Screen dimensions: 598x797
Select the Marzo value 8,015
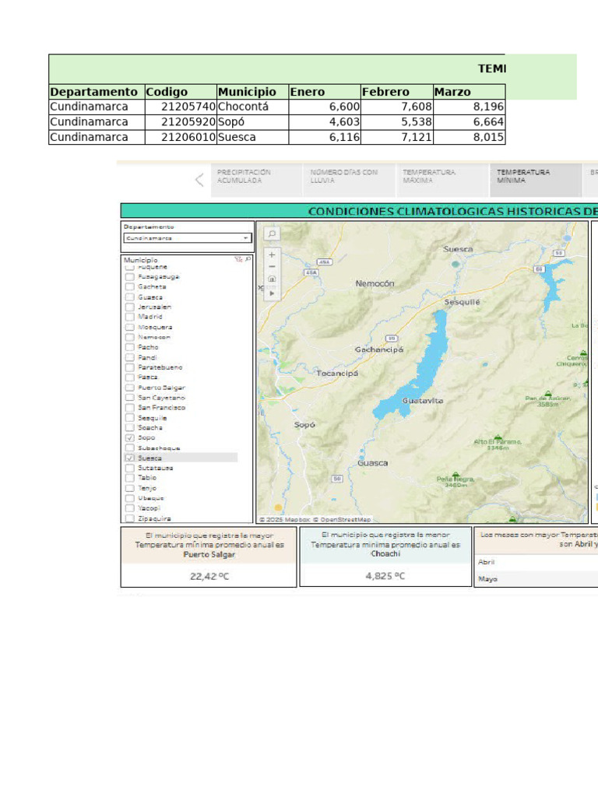(470, 137)
